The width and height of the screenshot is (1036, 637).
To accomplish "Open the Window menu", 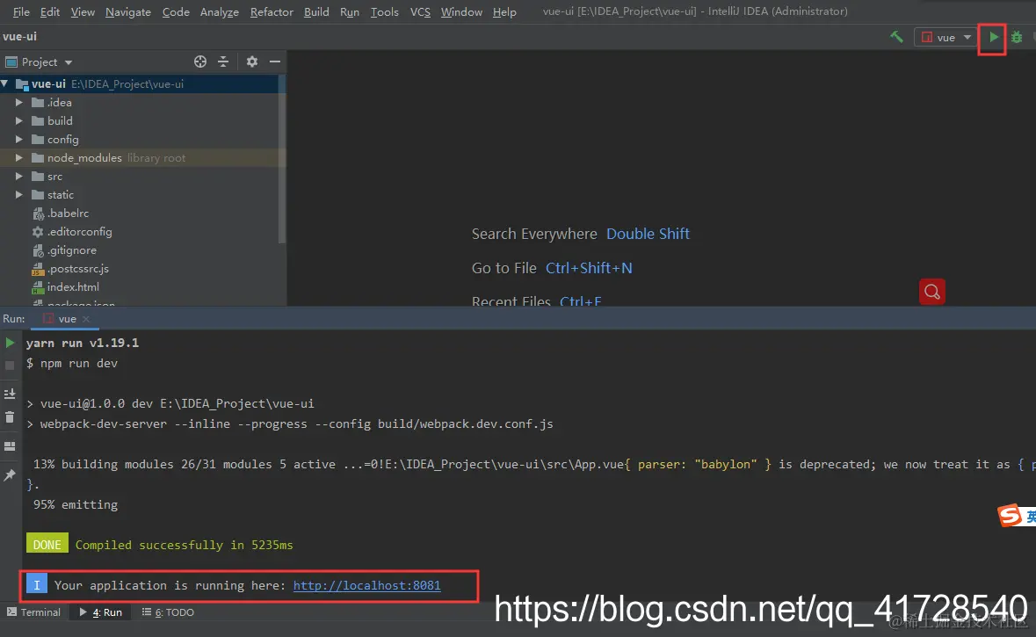I will pyautogui.click(x=461, y=12).
